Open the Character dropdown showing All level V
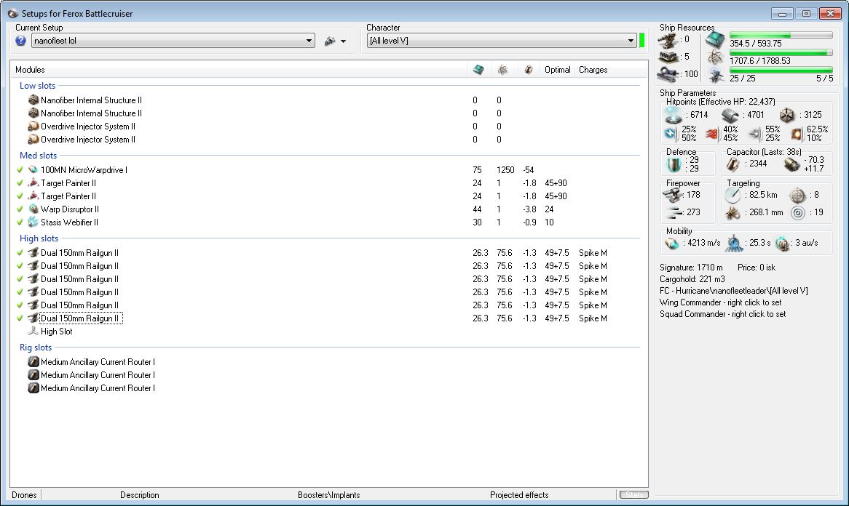This screenshot has width=849, height=506. click(x=502, y=41)
